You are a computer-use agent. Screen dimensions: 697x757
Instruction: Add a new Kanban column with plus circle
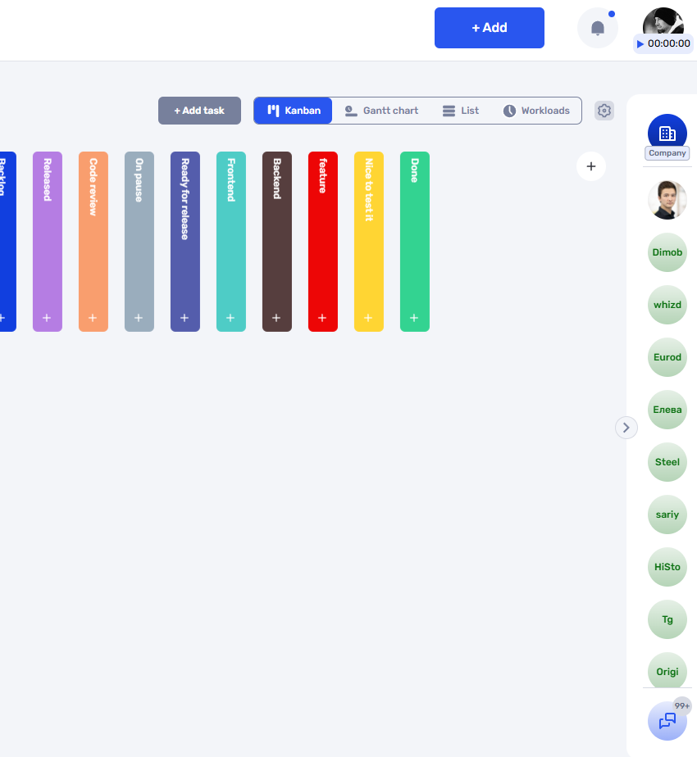[x=590, y=166]
